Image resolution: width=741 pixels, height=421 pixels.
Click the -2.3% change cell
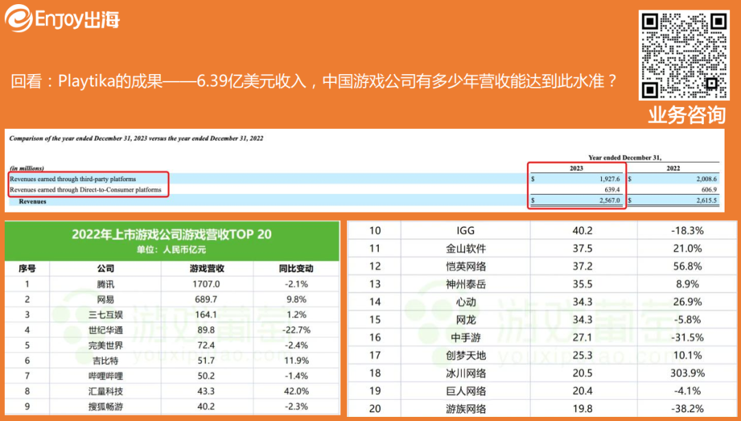(296, 407)
